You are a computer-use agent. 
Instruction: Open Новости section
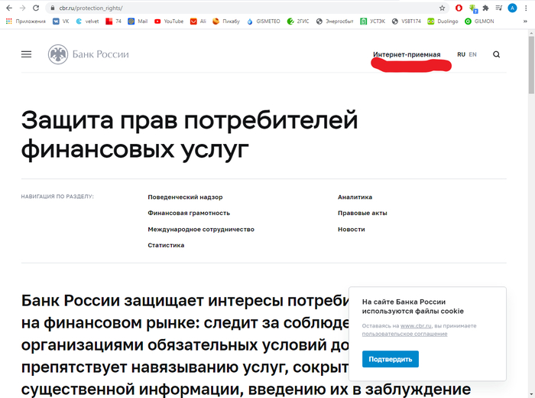tap(351, 230)
